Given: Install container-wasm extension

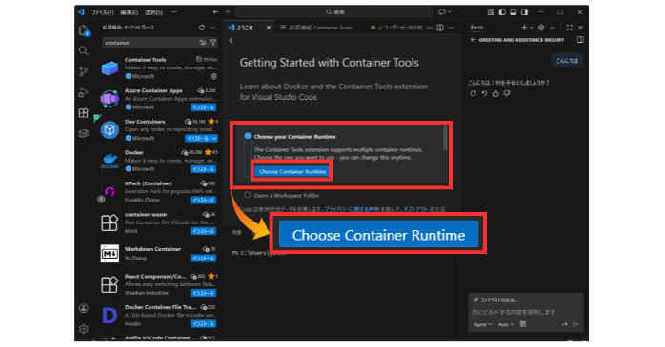Looking at the screenshot, I should click(x=204, y=231).
